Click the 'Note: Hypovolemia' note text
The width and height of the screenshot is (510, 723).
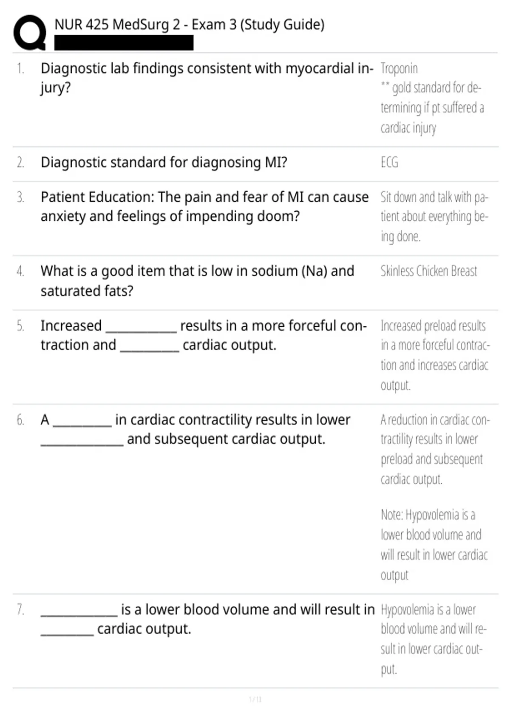tap(434, 545)
